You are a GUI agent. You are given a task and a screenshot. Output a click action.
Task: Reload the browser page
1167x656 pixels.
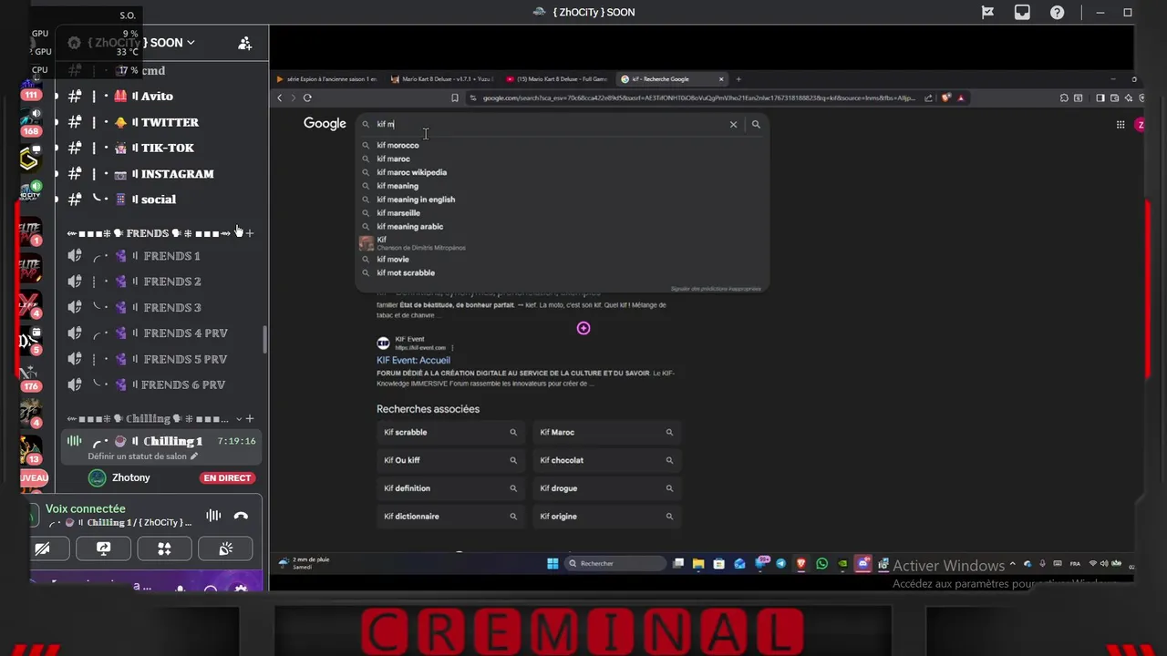(307, 97)
